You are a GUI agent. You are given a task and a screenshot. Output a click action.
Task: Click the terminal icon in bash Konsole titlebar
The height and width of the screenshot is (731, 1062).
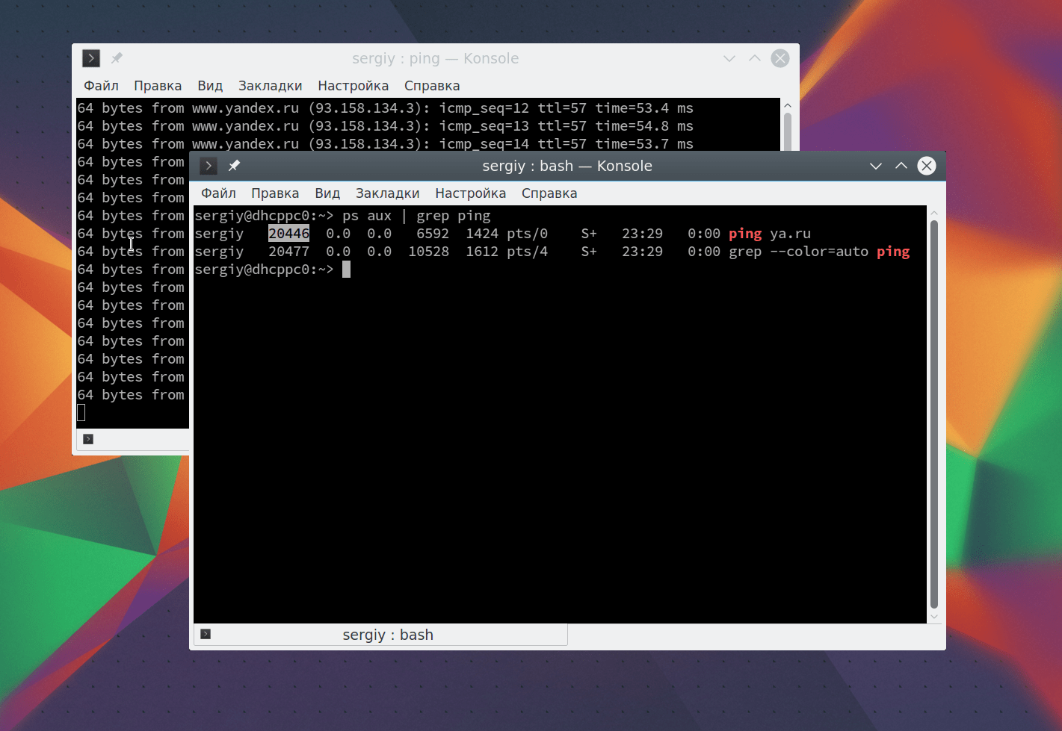tap(209, 166)
